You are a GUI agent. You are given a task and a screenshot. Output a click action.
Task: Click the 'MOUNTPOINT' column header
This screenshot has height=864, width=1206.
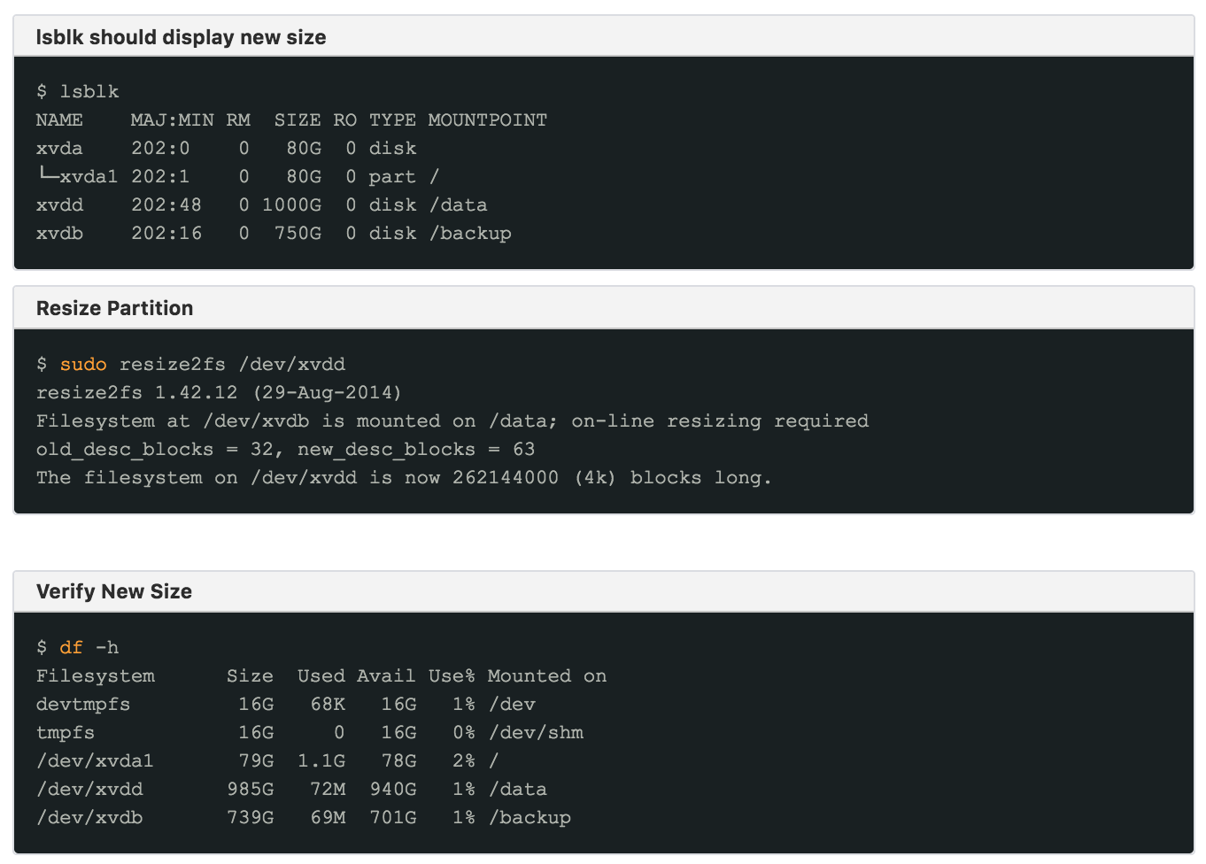(488, 120)
